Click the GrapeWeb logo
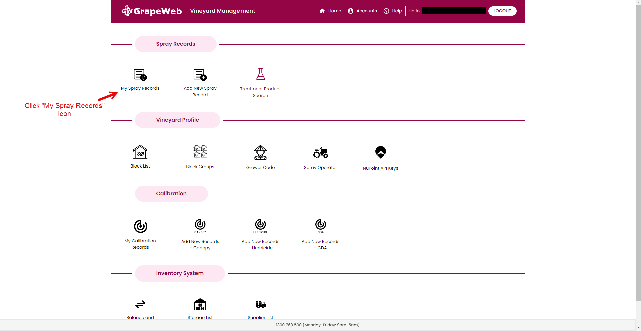The image size is (641, 331). pyautogui.click(x=152, y=11)
